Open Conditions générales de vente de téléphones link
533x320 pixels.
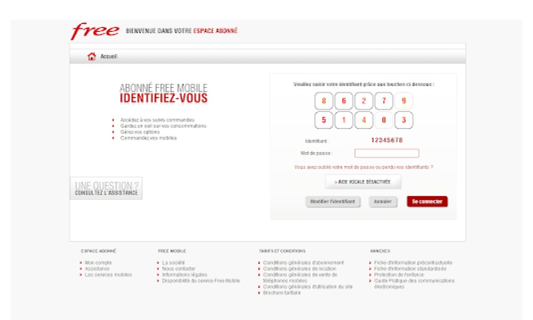(x=300, y=278)
